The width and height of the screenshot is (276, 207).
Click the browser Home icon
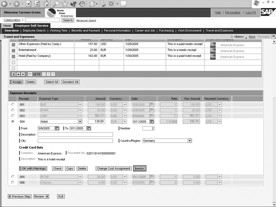tap(46, 4)
